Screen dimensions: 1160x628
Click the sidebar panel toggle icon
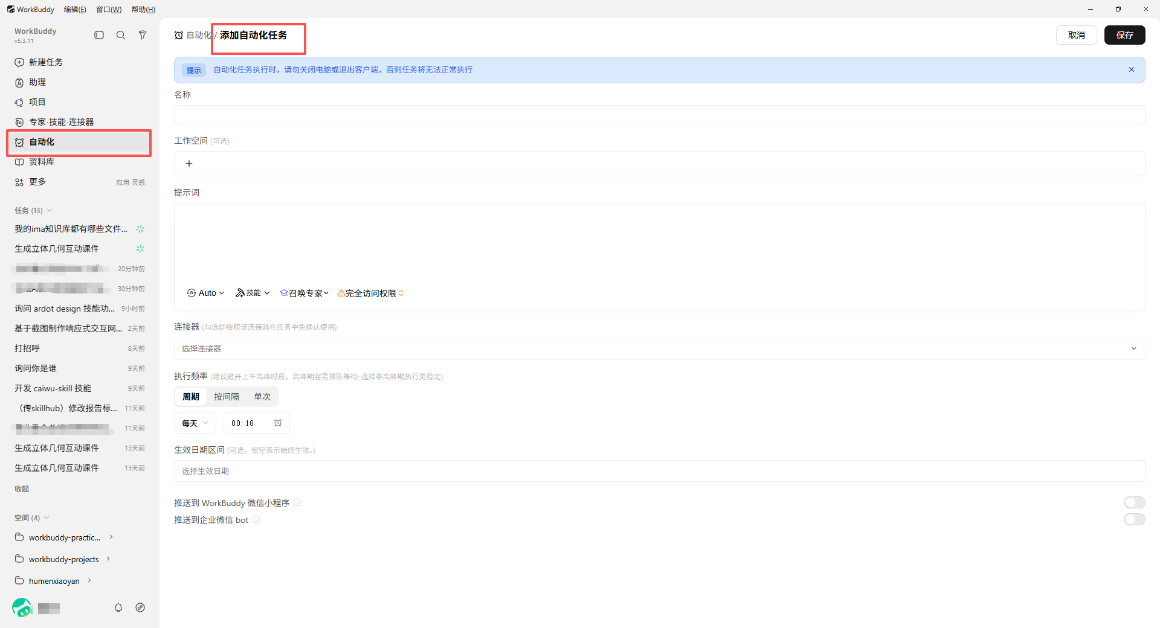(99, 35)
